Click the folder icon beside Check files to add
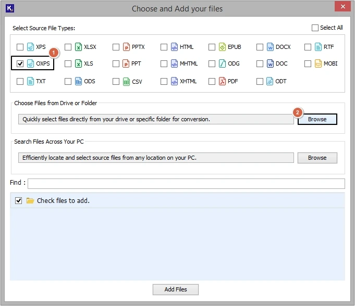Image resolution: width=355 pixels, height=306 pixels. pos(30,201)
